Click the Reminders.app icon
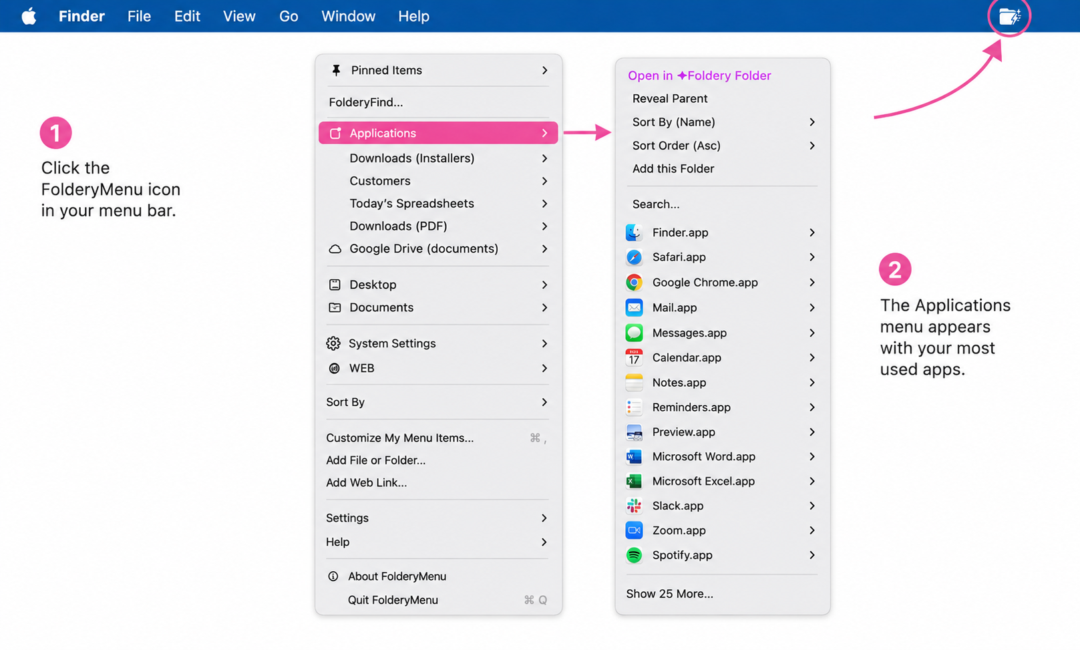This screenshot has height=650, width=1080. click(634, 408)
